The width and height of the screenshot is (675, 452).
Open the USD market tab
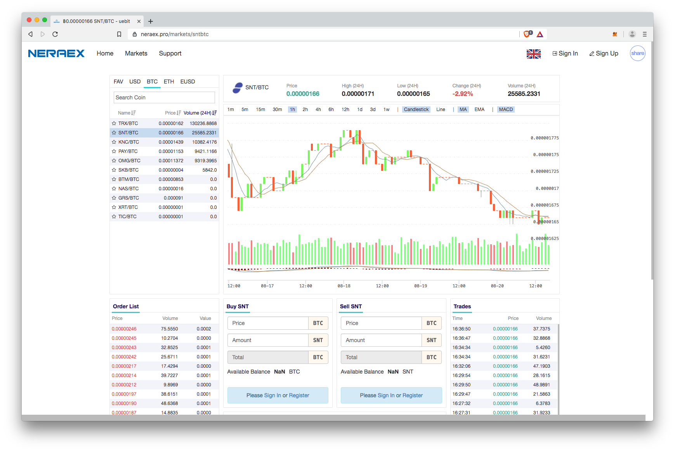tap(135, 82)
